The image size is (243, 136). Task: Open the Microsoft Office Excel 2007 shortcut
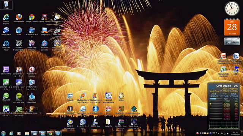coord(223,71)
